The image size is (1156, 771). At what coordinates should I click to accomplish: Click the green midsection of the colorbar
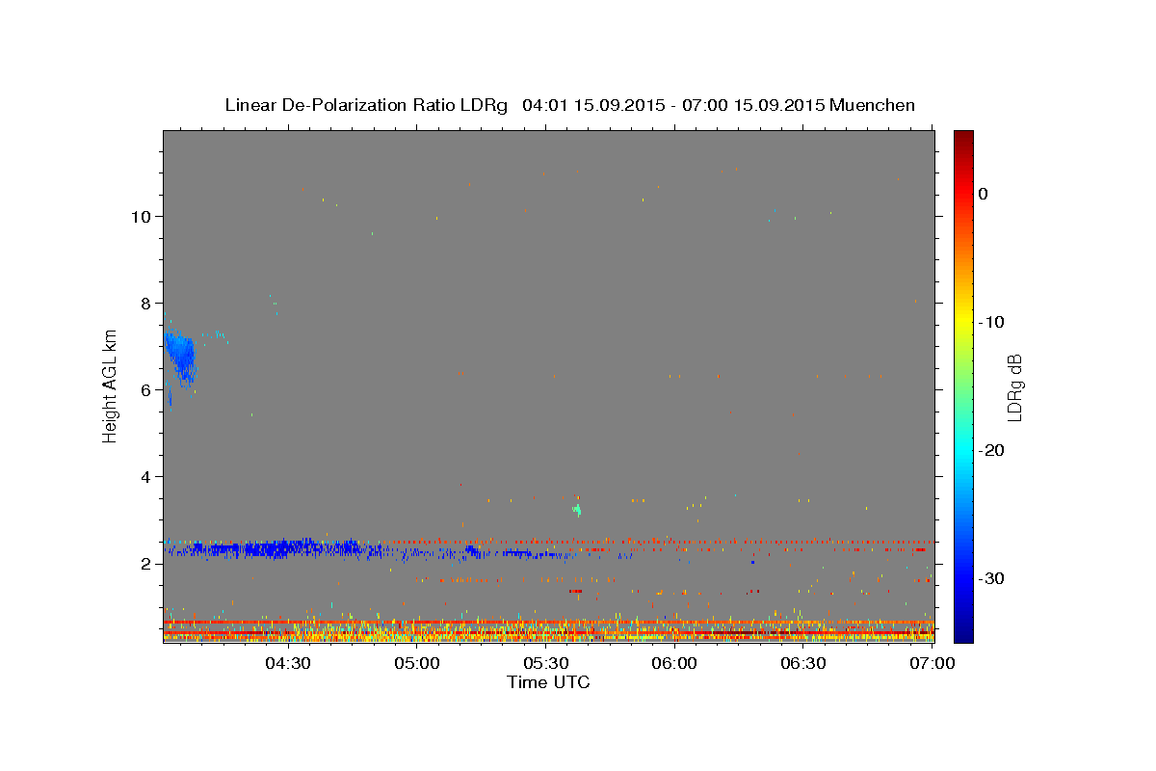pos(963,385)
